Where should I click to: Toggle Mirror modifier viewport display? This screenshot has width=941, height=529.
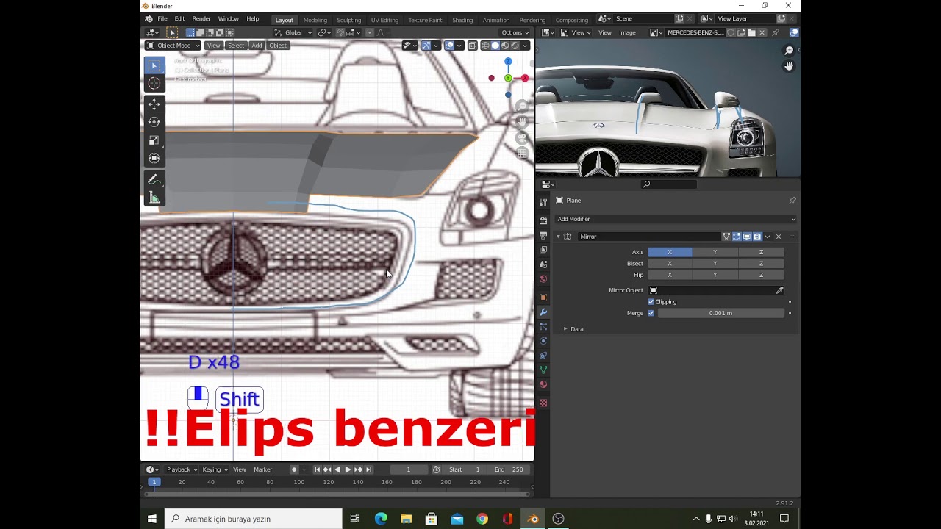[x=747, y=237]
